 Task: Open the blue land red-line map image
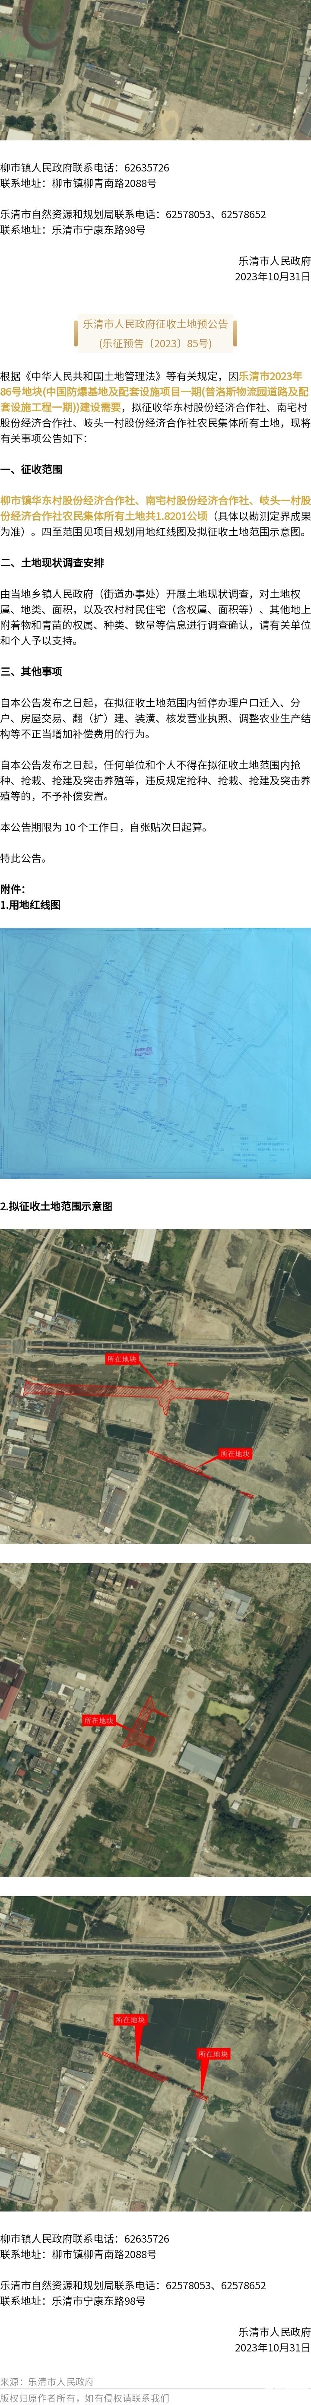tap(155, 1053)
